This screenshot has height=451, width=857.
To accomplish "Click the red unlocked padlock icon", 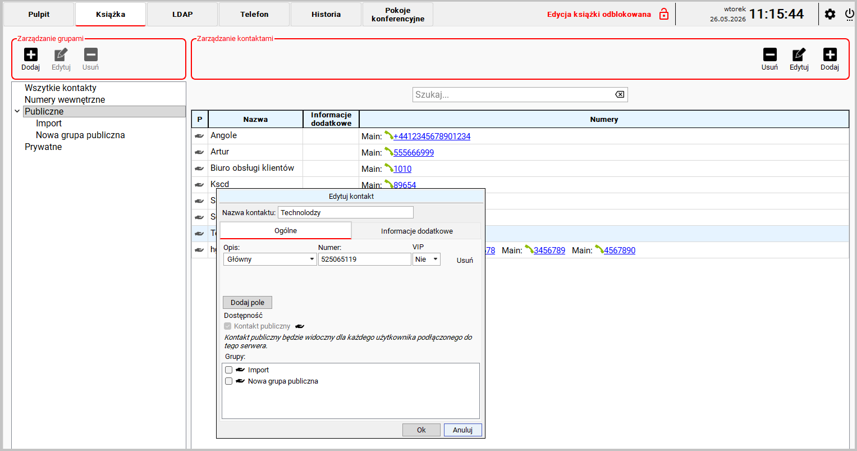I will (x=664, y=14).
